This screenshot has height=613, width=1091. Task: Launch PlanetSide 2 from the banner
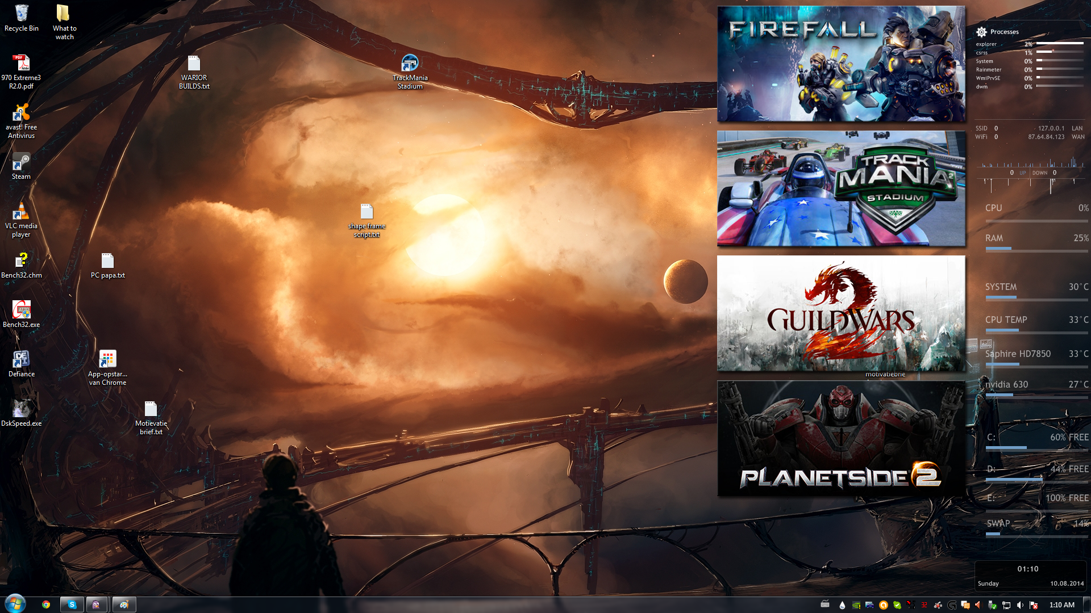pyautogui.click(x=841, y=438)
